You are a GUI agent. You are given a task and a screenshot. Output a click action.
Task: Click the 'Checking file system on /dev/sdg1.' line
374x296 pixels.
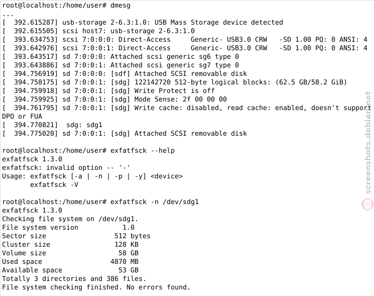pos(70,219)
